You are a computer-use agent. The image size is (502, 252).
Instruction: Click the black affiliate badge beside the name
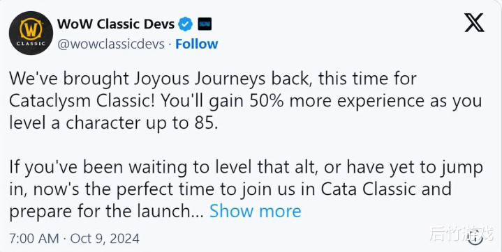point(205,24)
